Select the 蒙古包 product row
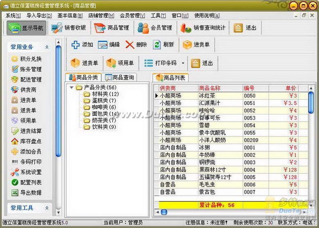 (231, 192)
